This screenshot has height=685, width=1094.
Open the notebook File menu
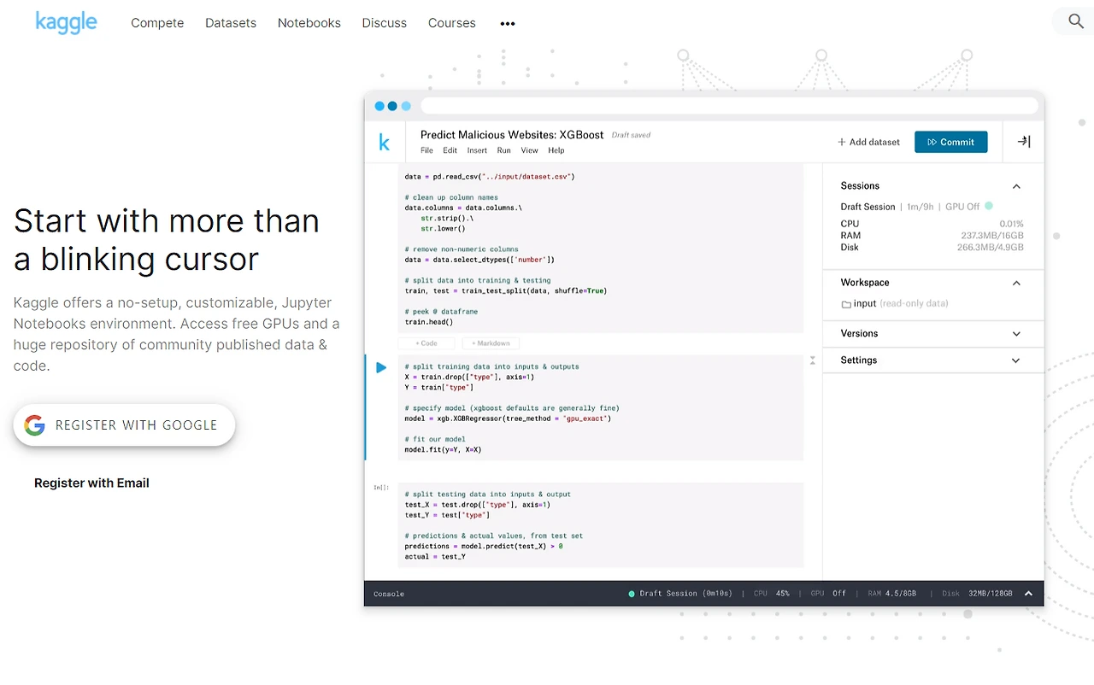(427, 150)
